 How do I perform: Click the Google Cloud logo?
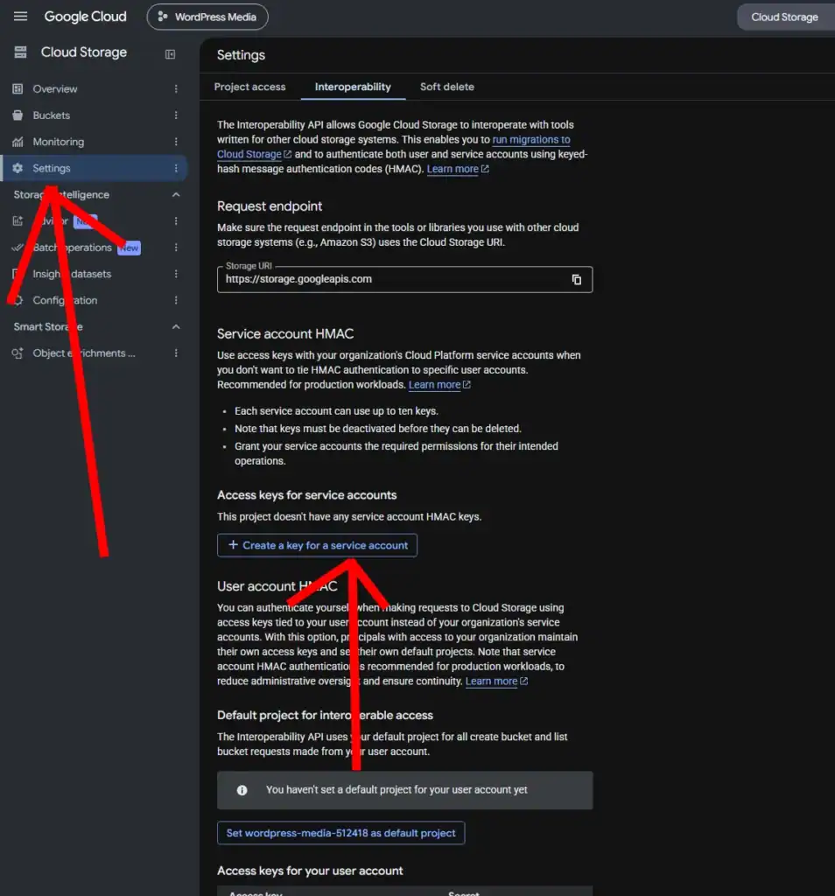pos(85,17)
